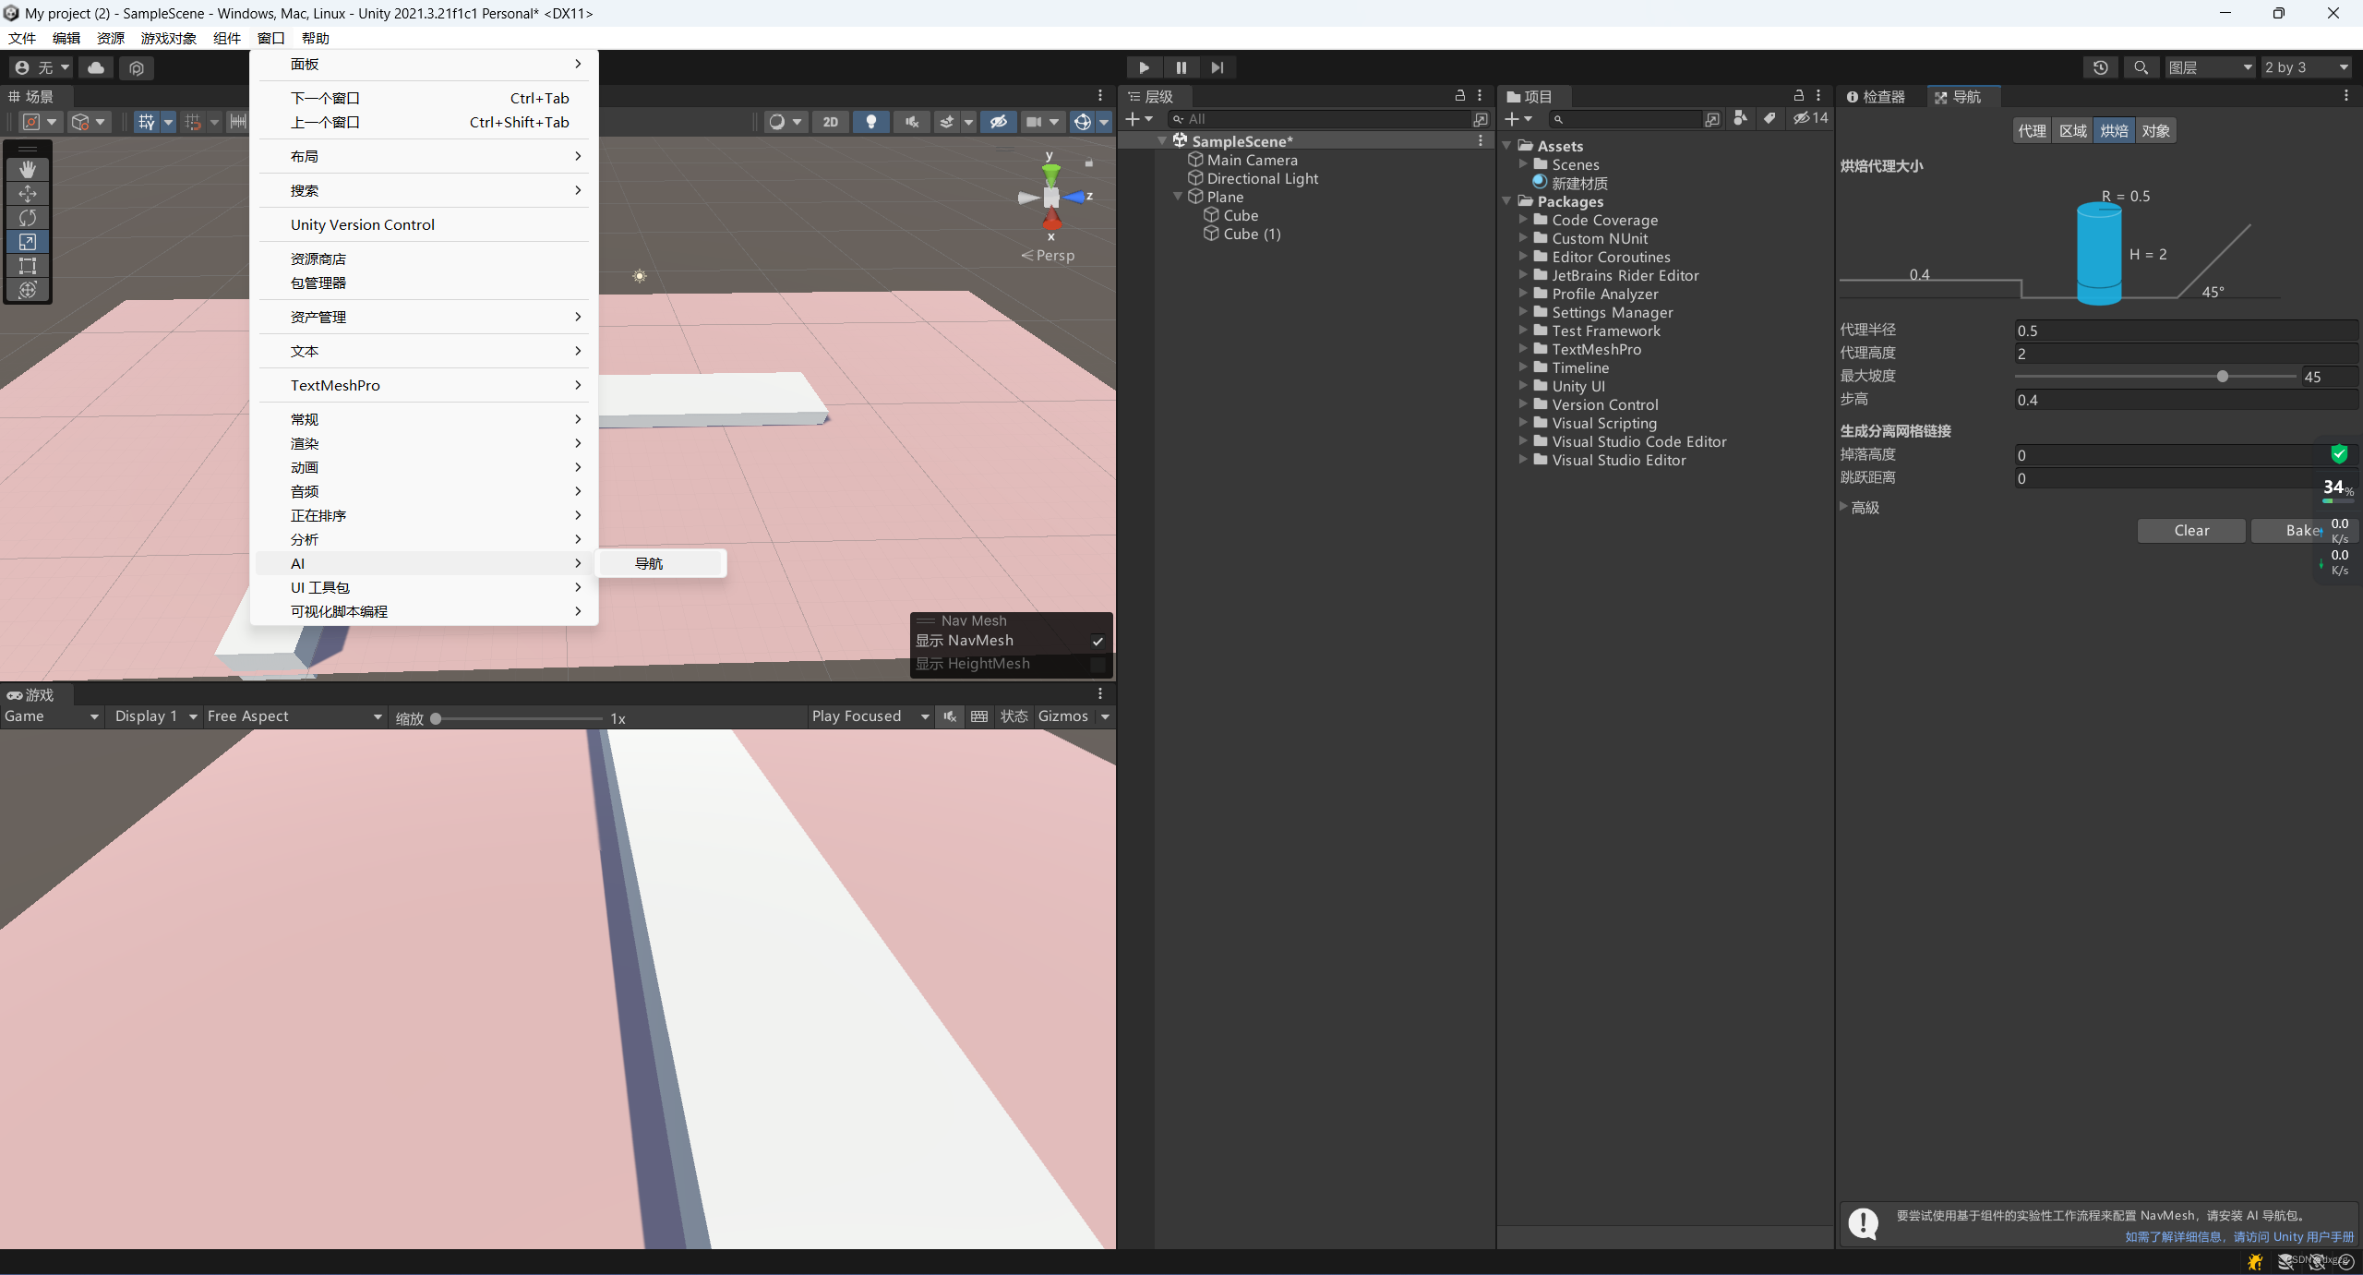Toggle hidden packages count 14

[x=1810, y=118]
